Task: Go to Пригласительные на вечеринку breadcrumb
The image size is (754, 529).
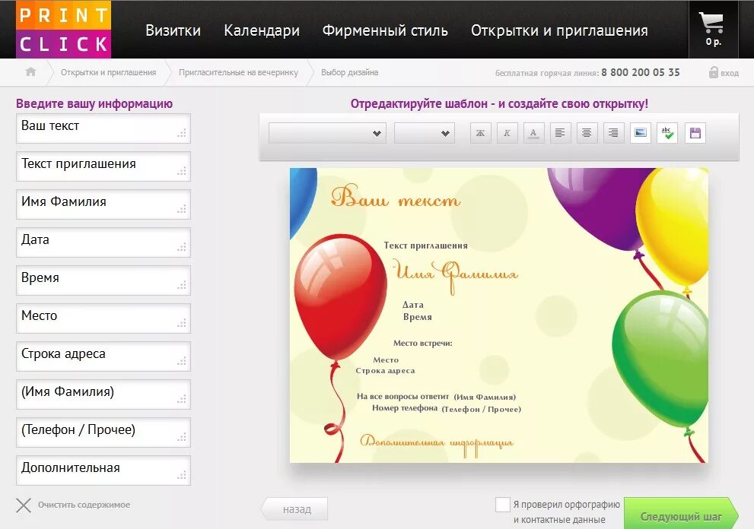Action: click(238, 72)
